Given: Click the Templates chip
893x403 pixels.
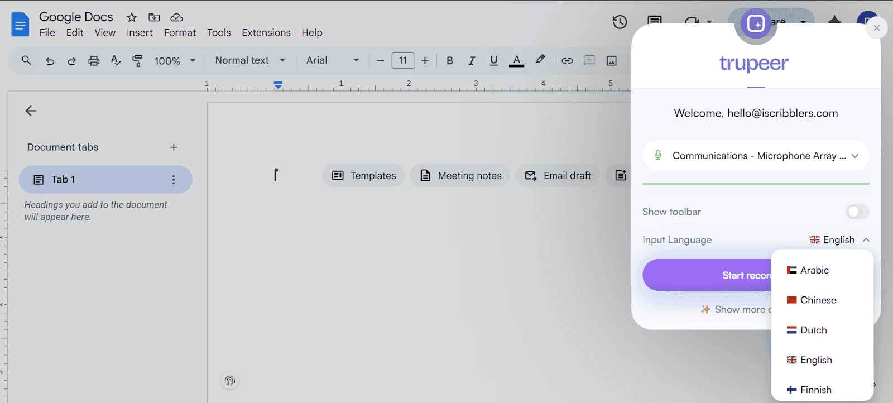Looking at the screenshot, I should click(x=363, y=176).
